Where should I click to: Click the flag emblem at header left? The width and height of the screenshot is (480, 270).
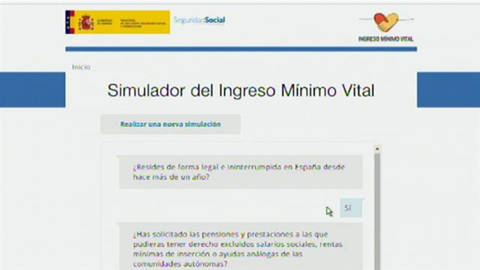point(70,22)
